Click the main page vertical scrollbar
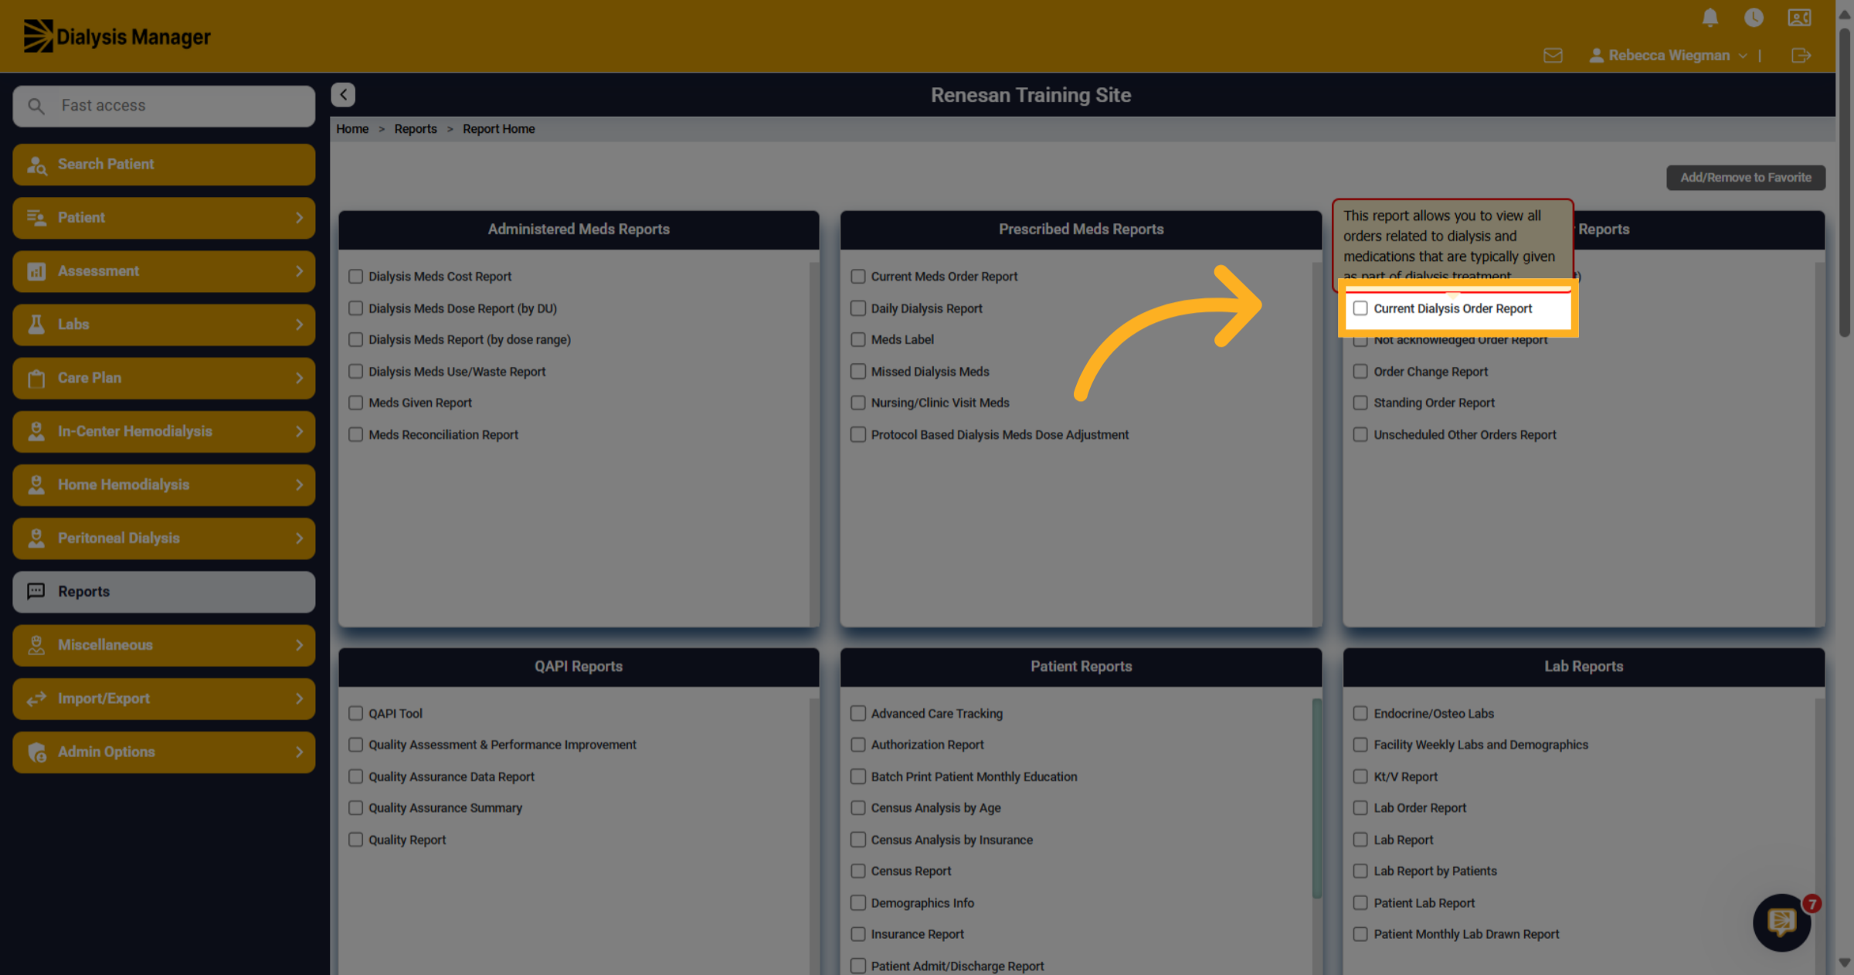This screenshot has width=1854, height=975. point(1845,182)
